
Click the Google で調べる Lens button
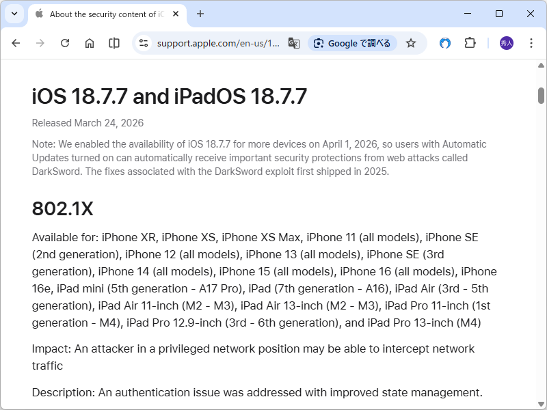pyautogui.click(x=352, y=43)
